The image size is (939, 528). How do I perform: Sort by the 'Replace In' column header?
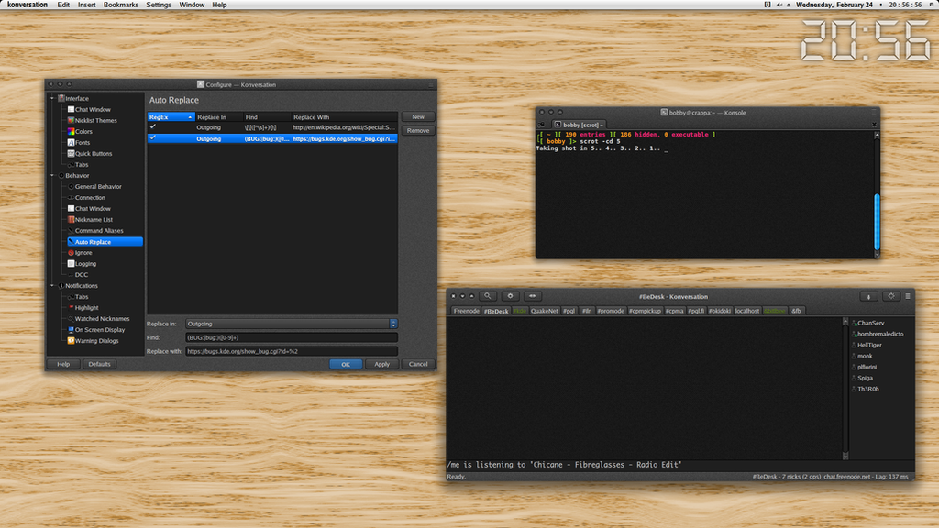point(218,117)
